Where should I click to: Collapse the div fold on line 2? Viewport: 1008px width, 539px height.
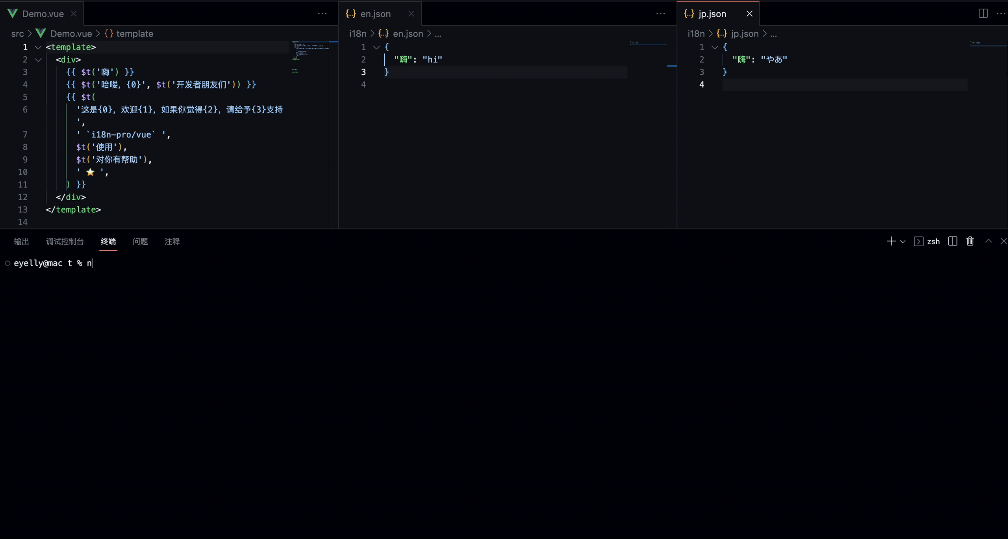(38, 60)
